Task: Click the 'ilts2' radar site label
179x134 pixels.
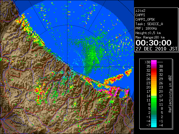Action: [x=140, y=11]
